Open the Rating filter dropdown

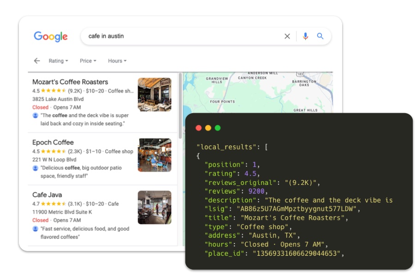coord(57,60)
